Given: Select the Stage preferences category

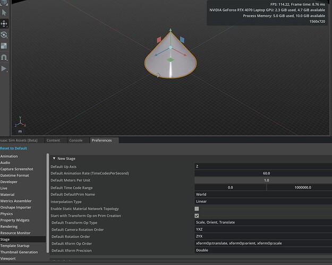Looking at the screenshot, I should click(23, 239).
